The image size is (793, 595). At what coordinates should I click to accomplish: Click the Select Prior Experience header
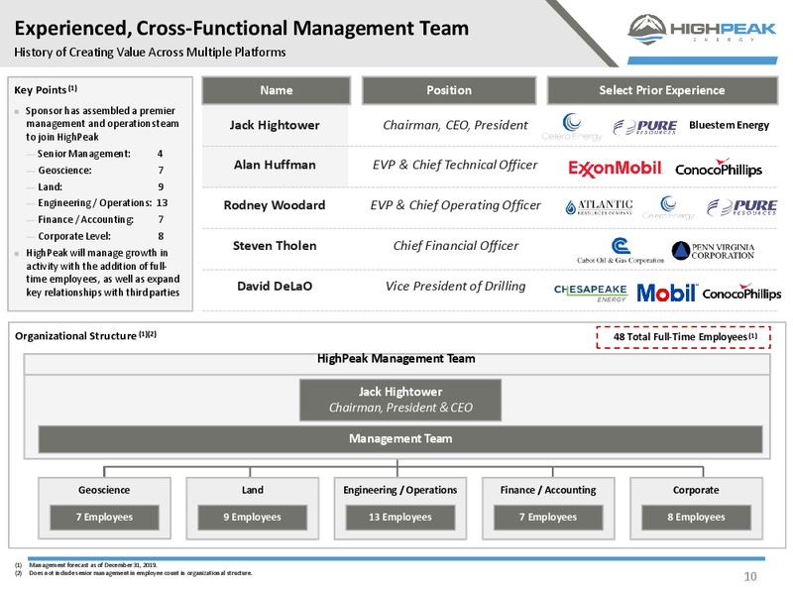[x=662, y=90]
